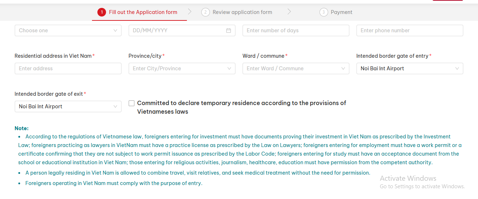This screenshot has width=478, height=199.
Task: Click the 'Enter phone number' field
Action: tap(409, 30)
